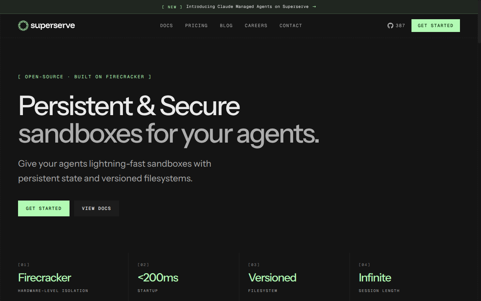
Task: Click the Versioned filesystem stat
Action: (x=272, y=278)
